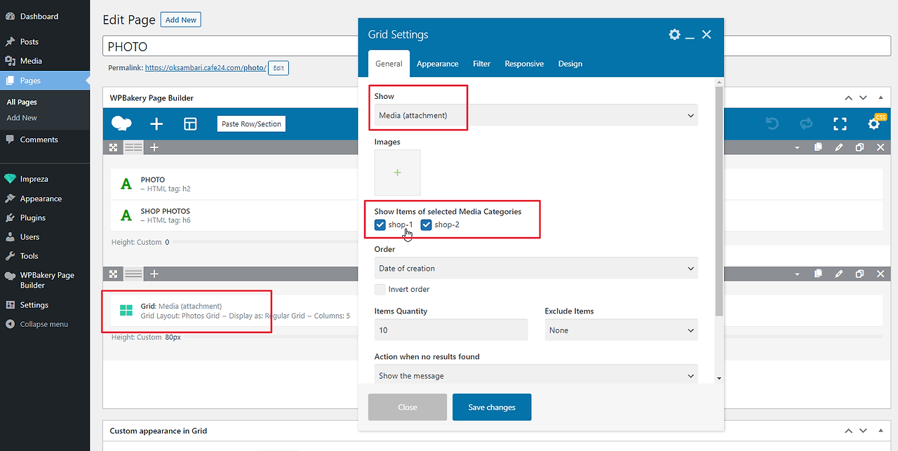The height and width of the screenshot is (451, 898).
Task: Switch to the Filter tab
Action: (482, 64)
